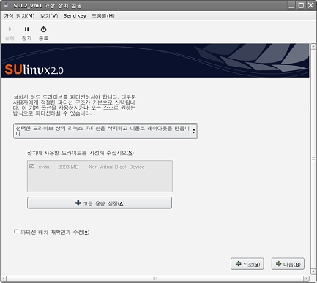Click the horizontal scrollbar right arrow

point(307,279)
